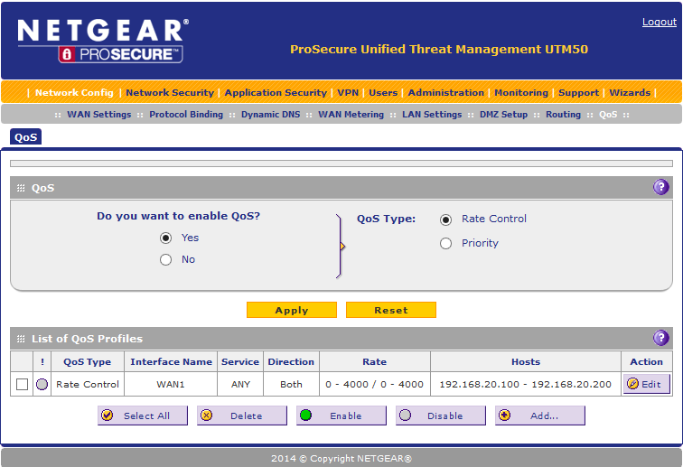This screenshot has width=683, height=467.
Task: Open the Administration menu
Action: (x=445, y=92)
